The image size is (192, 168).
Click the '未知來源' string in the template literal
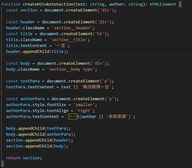coord(118,116)
